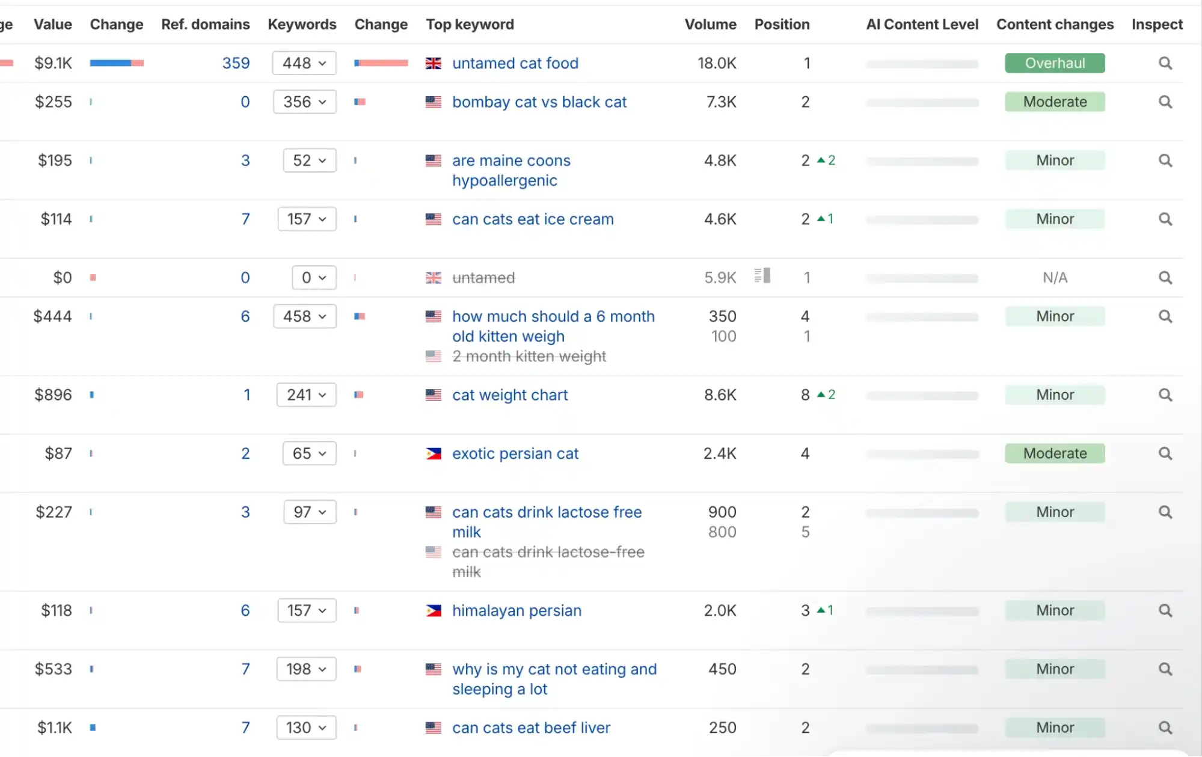Sort by the Ref. domains column header

pos(205,25)
